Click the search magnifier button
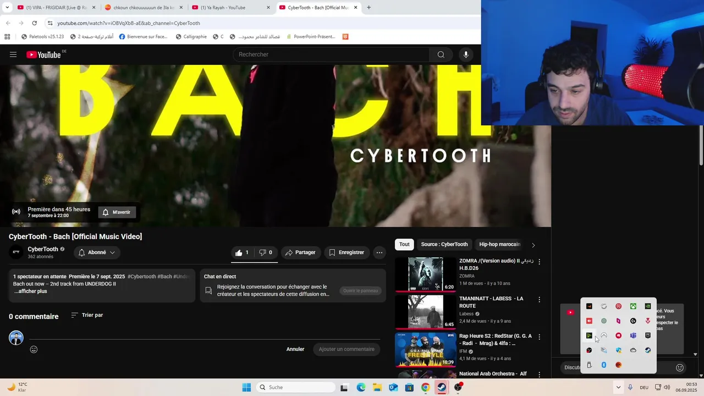This screenshot has width=704, height=396. point(441,54)
